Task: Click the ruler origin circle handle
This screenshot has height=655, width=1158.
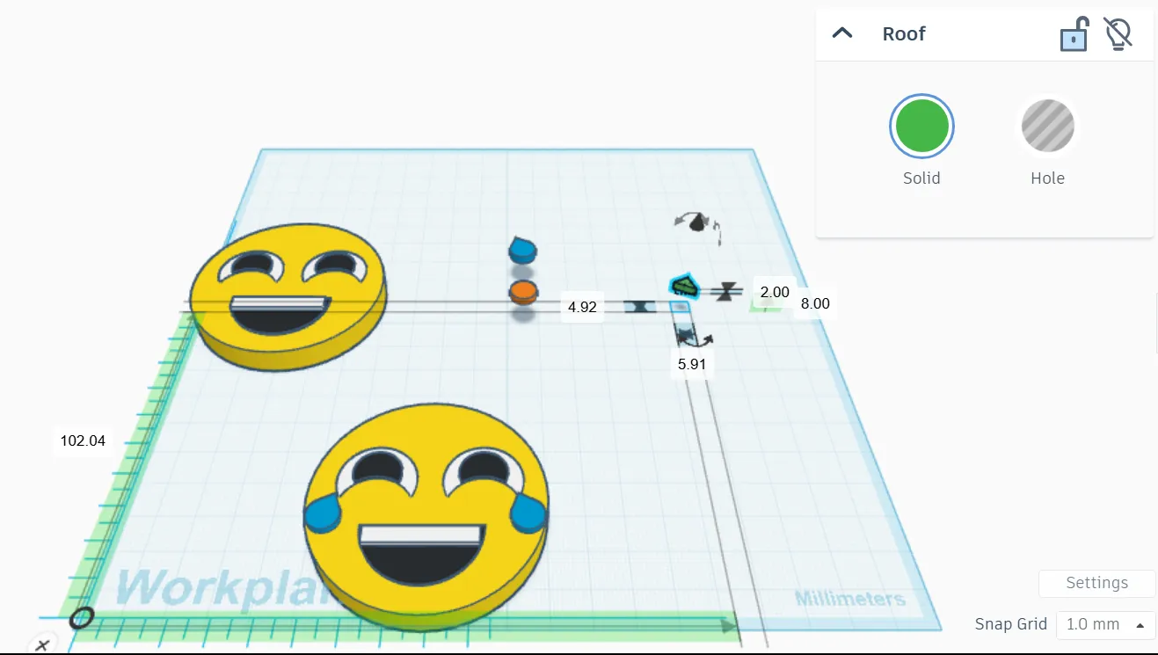Action: (82, 618)
